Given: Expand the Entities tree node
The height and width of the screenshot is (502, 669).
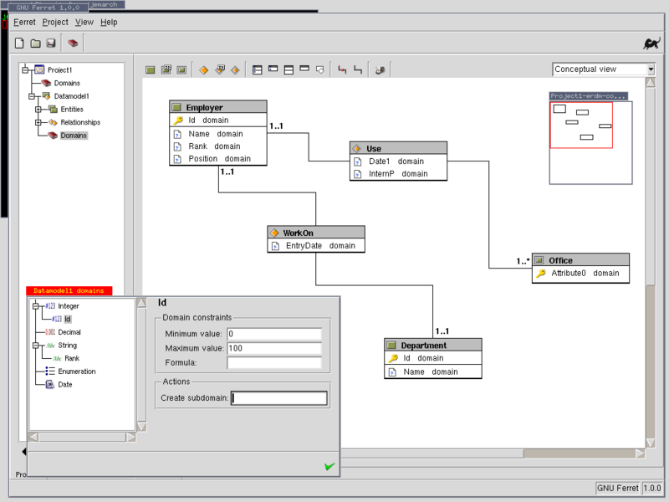Looking at the screenshot, I should tap(38, 110).
